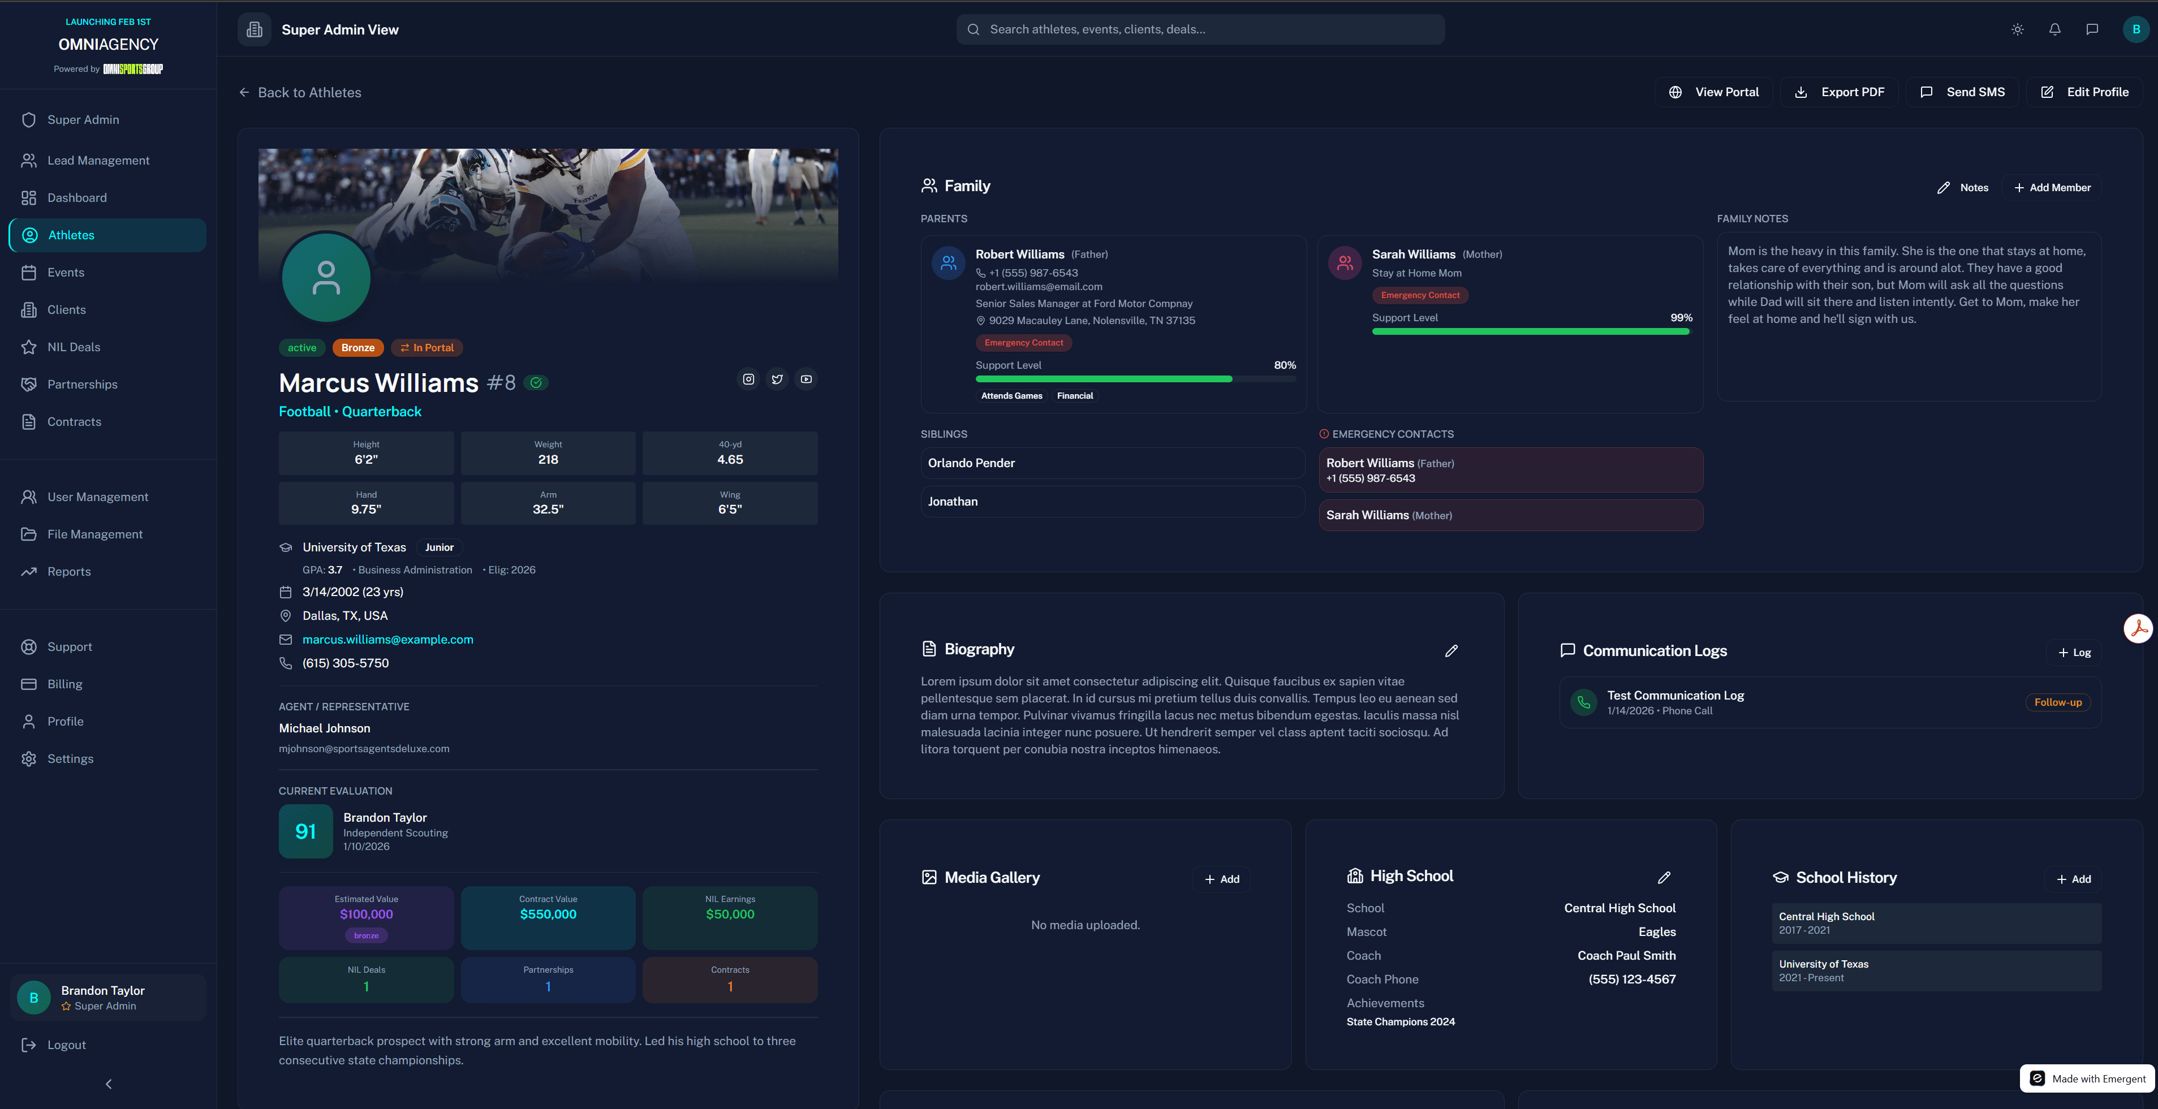Open Profile in sidebar
Screen dimensions: 2158x1109
(108, 721)
